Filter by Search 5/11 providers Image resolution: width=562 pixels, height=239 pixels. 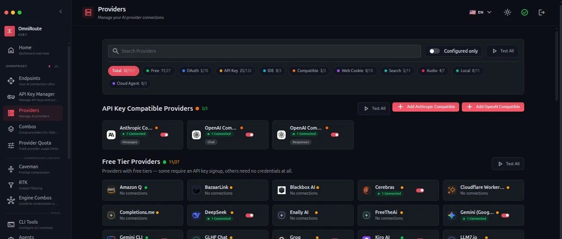[x=397, y=70]
